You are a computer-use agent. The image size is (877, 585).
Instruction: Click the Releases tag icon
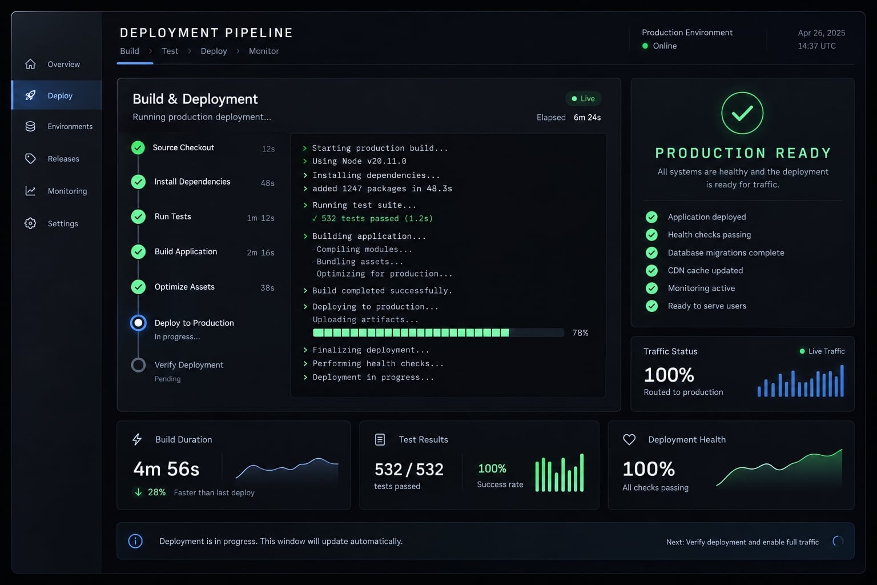tap(30, 158)
